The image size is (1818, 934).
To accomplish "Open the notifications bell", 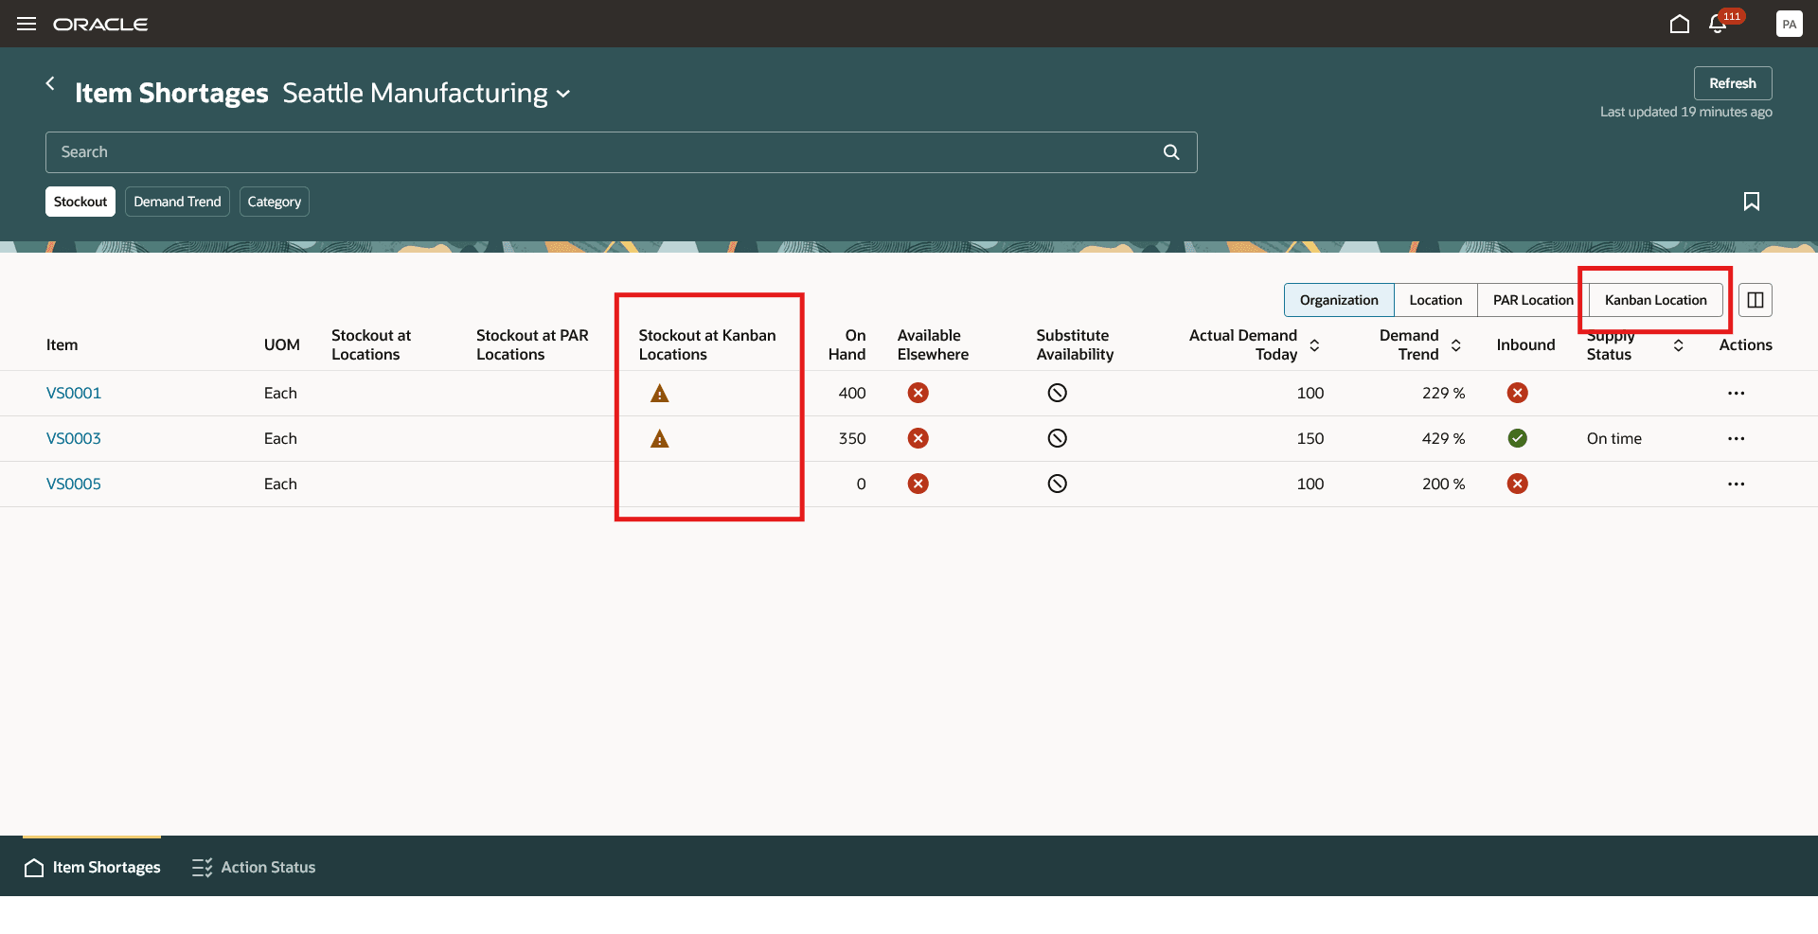I will tap(1718, 24).
